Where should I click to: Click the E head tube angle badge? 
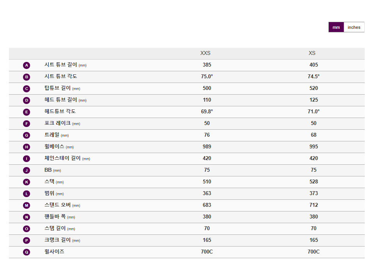[27, 112]
